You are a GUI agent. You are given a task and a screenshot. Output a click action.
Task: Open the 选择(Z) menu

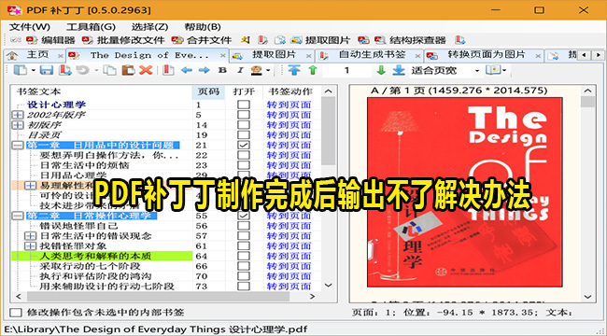(149, 27)
